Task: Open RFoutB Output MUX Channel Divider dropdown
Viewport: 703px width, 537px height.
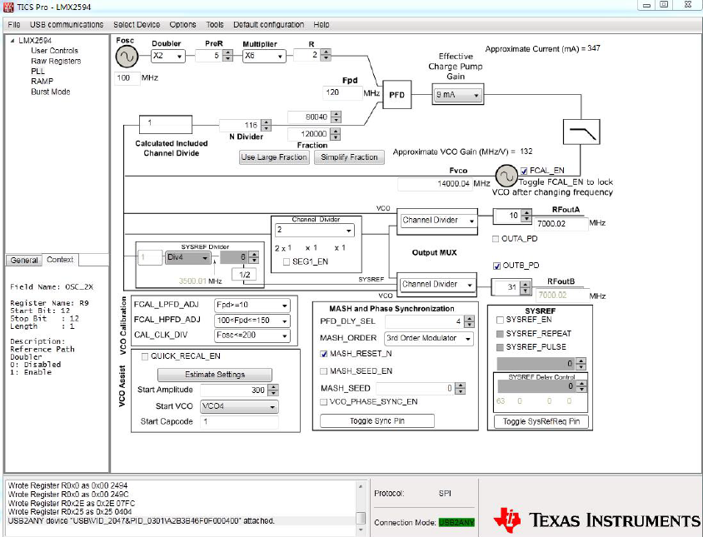Action: (x=437, y=284)
